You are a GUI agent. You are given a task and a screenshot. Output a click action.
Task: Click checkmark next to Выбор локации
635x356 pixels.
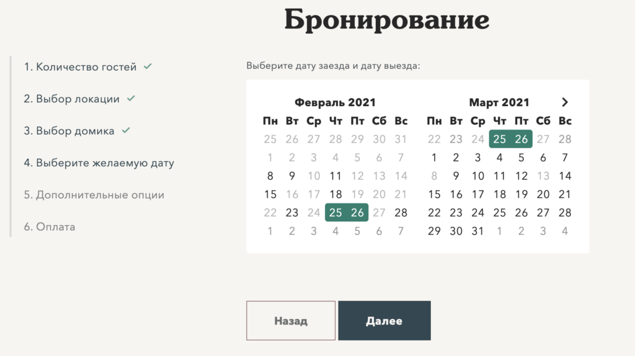[131, 98]
